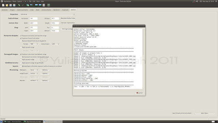Click the Add images toolbar icon
Viewport: 218px width, 123px height.
click(x=28, y=5)
